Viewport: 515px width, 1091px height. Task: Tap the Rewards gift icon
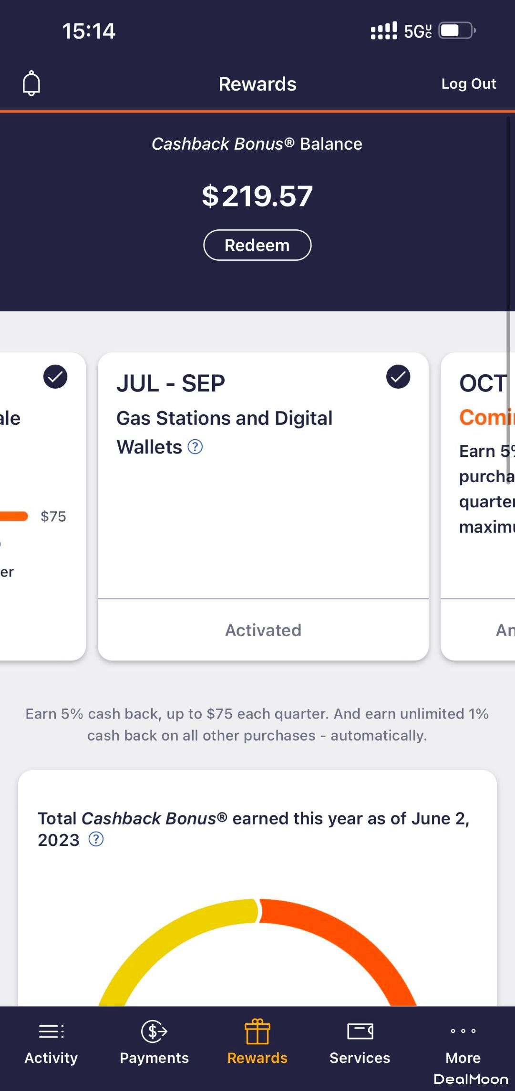(257, 1031)
